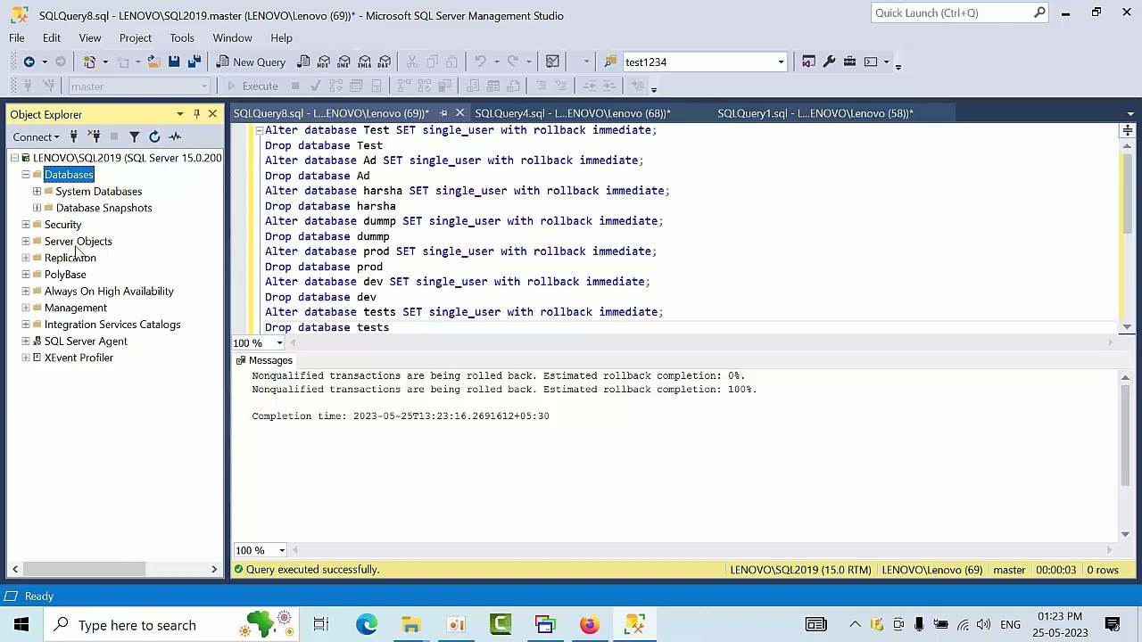Click the Filter funnel icon
Screen dimensions: 1142x642
pos(134,136)
